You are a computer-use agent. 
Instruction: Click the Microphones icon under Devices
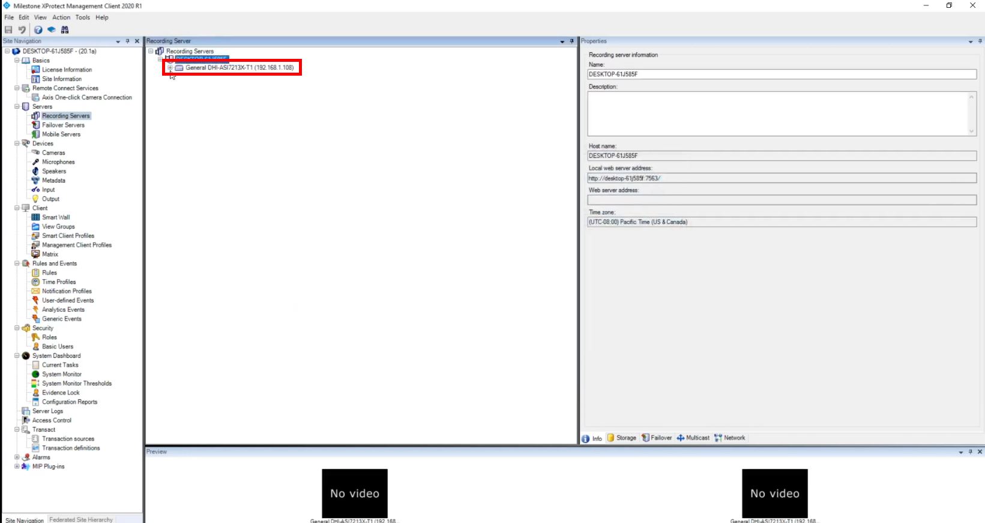click(x=35, y=162)
